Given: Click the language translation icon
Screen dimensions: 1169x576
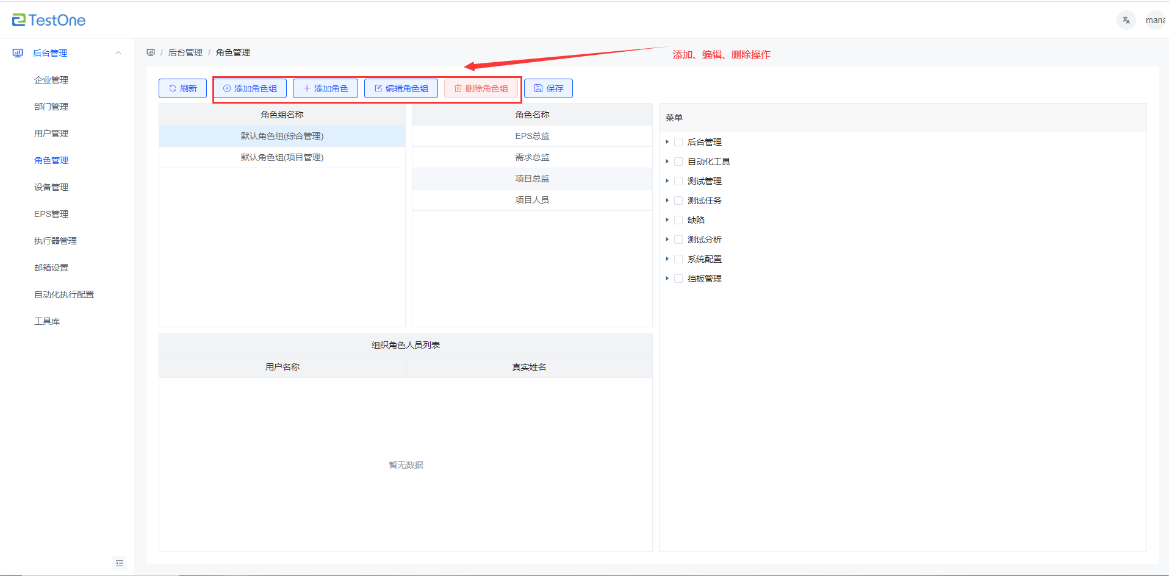Looking at the screenshot, I should pos(1126,20).
